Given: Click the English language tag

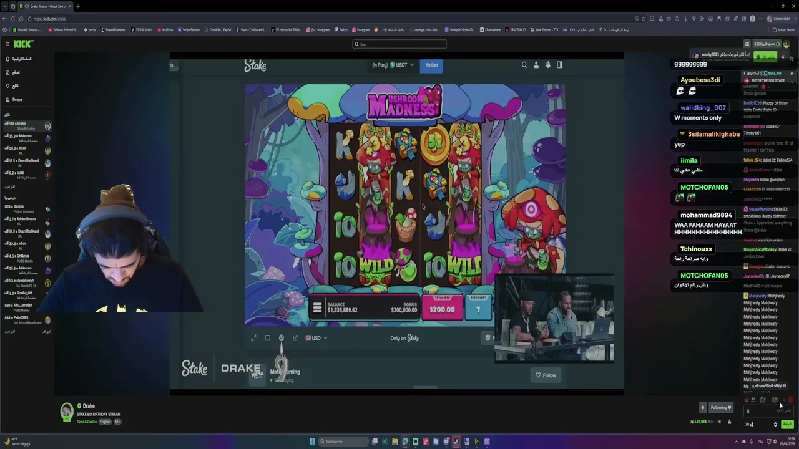Looking at the screenshot, I should pyautogui.click(x=105, y=422).
